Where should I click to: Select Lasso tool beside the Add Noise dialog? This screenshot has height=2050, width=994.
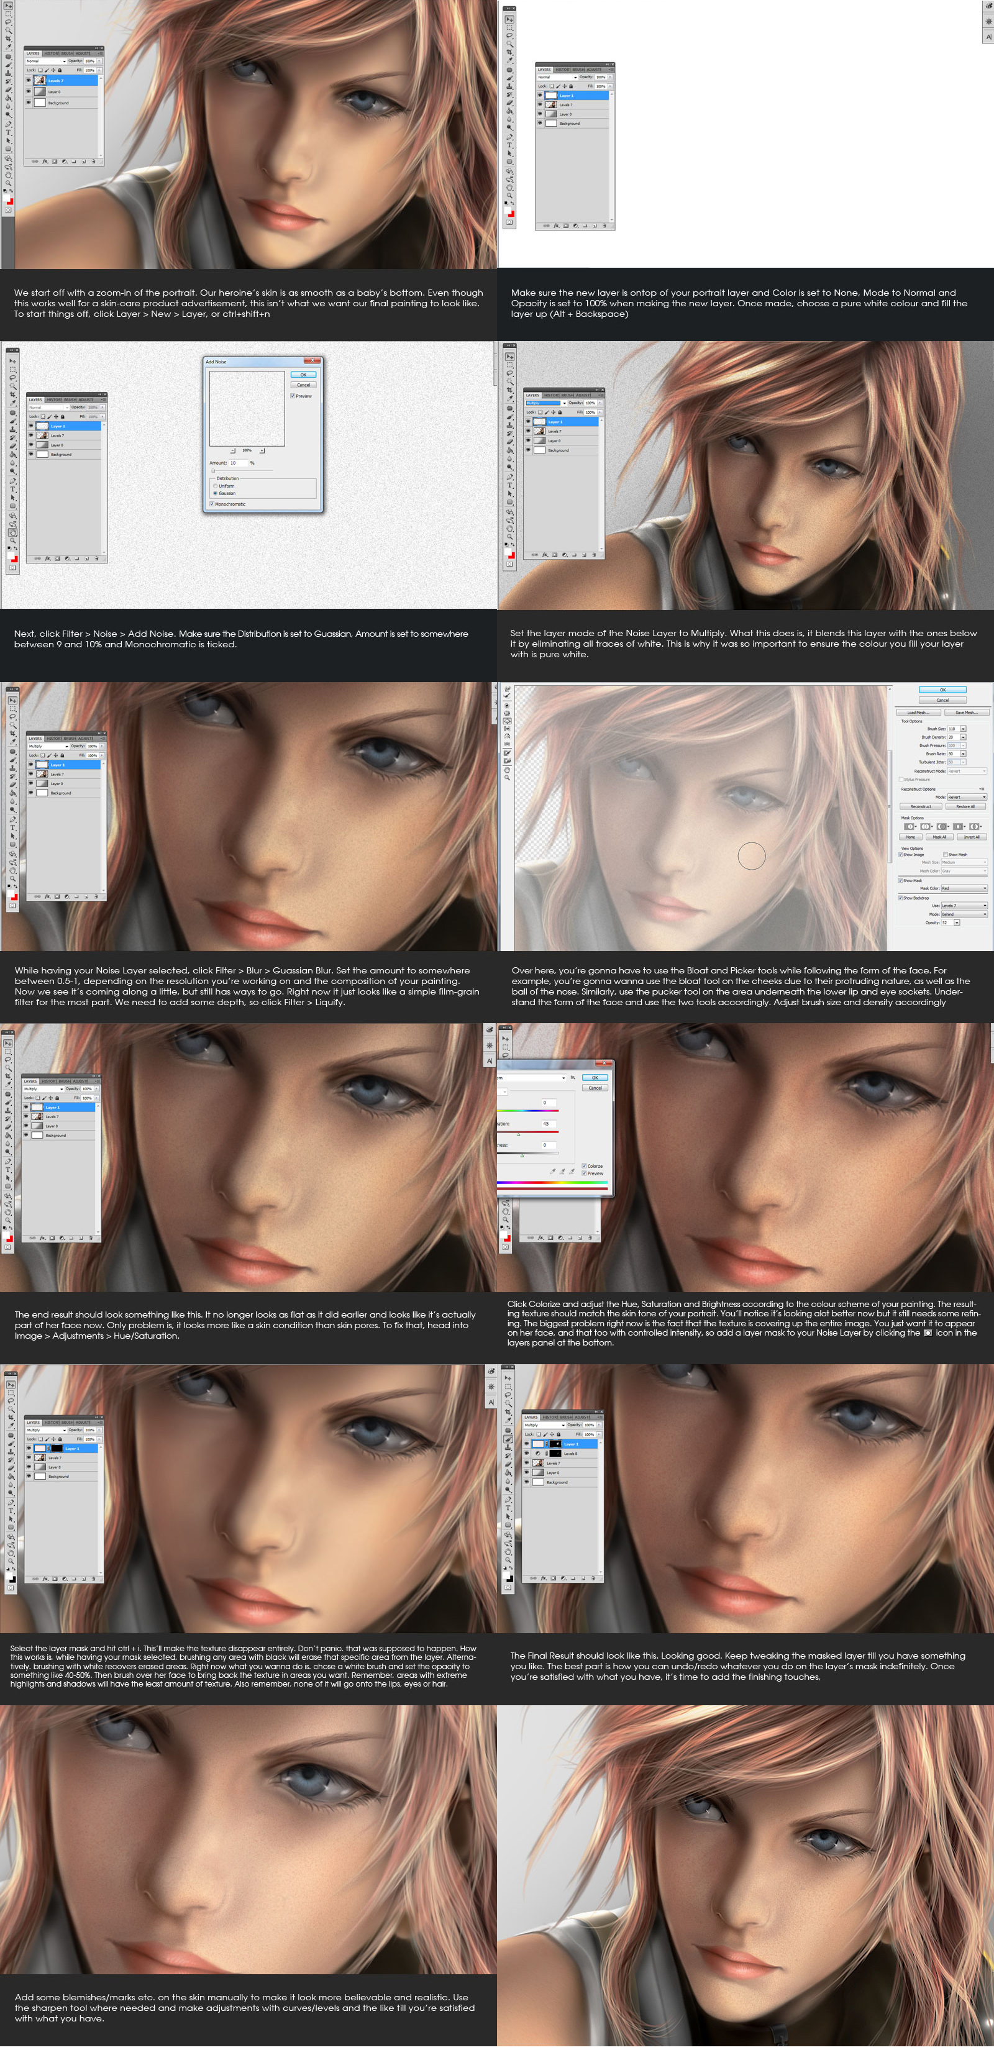[x=12, y=378]
